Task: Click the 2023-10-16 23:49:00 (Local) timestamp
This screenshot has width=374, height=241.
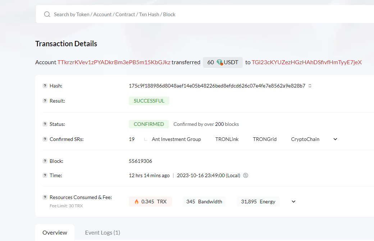Action: pos(209,175)
